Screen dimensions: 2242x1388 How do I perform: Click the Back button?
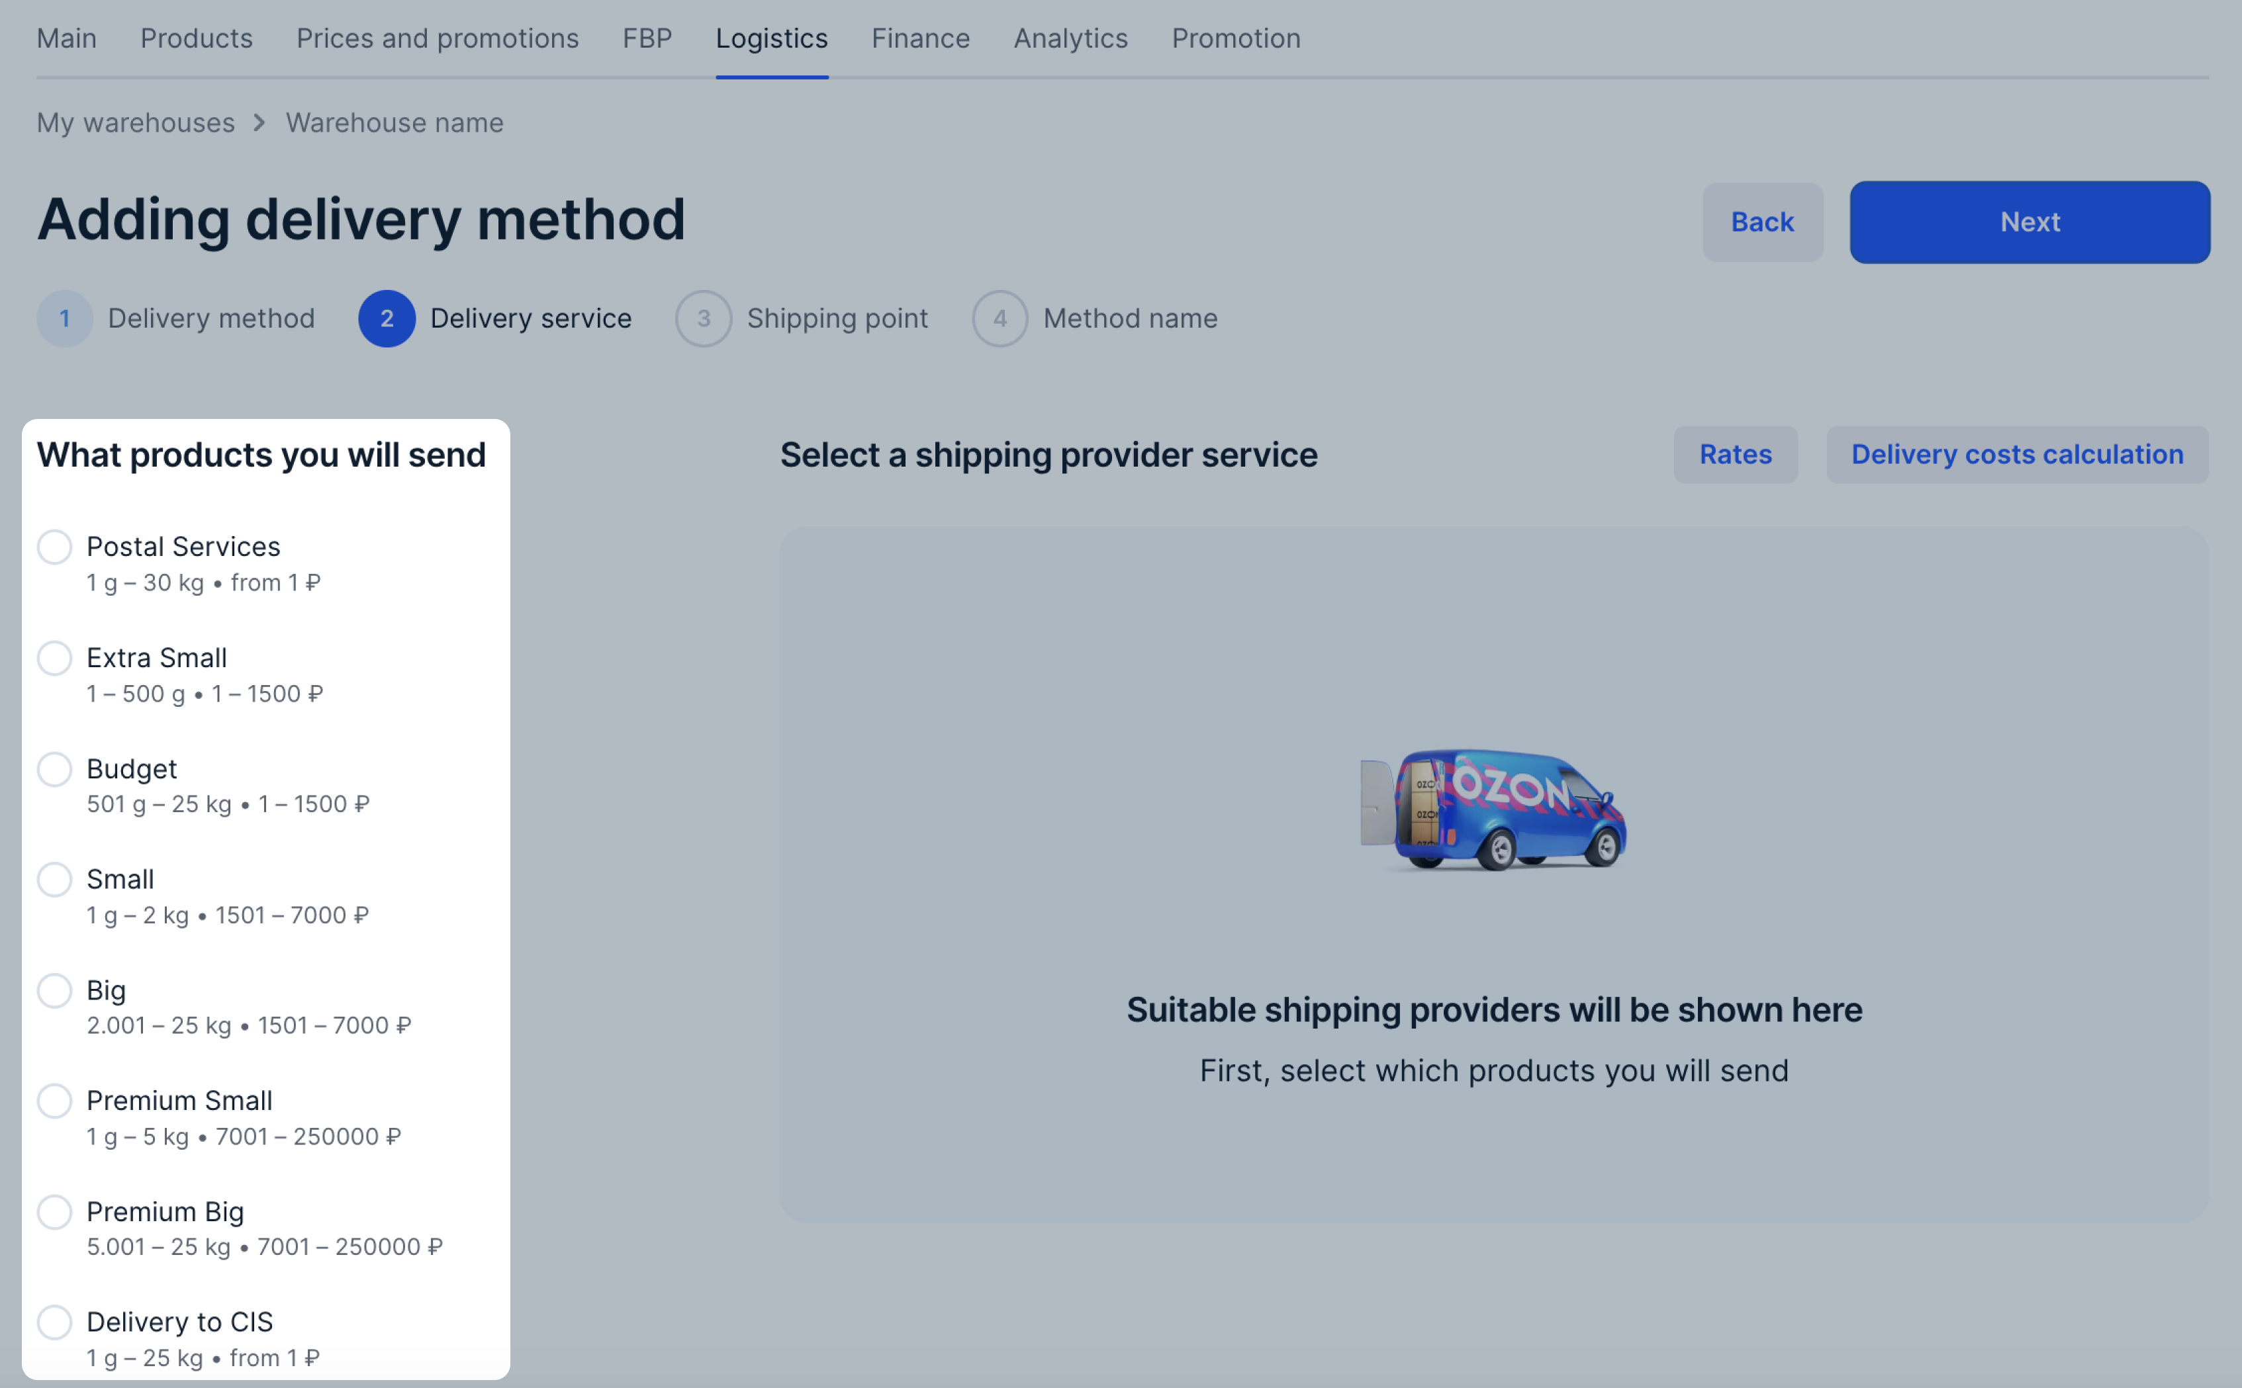tap(1763, 222)
